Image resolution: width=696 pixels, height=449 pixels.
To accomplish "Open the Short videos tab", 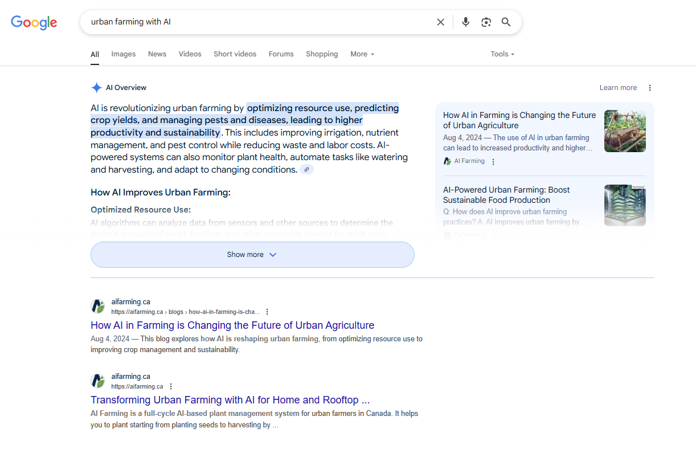I will coord(235,54).
